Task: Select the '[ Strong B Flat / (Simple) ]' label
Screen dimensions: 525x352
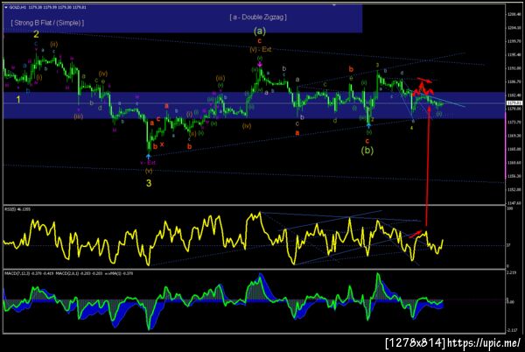Action: pyautogui.click(x=47, y=23)
